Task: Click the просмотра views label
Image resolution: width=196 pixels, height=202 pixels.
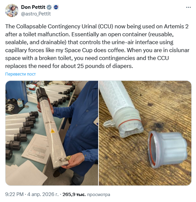Action: 99,195
